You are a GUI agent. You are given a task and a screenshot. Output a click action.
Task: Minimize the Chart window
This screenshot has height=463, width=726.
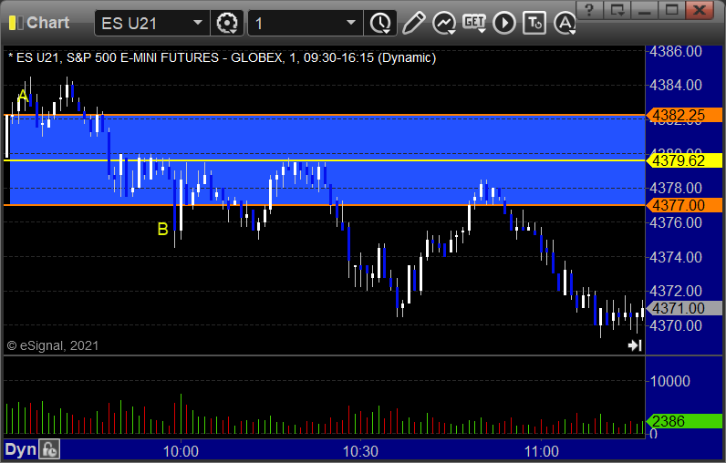tap(644, 10)
